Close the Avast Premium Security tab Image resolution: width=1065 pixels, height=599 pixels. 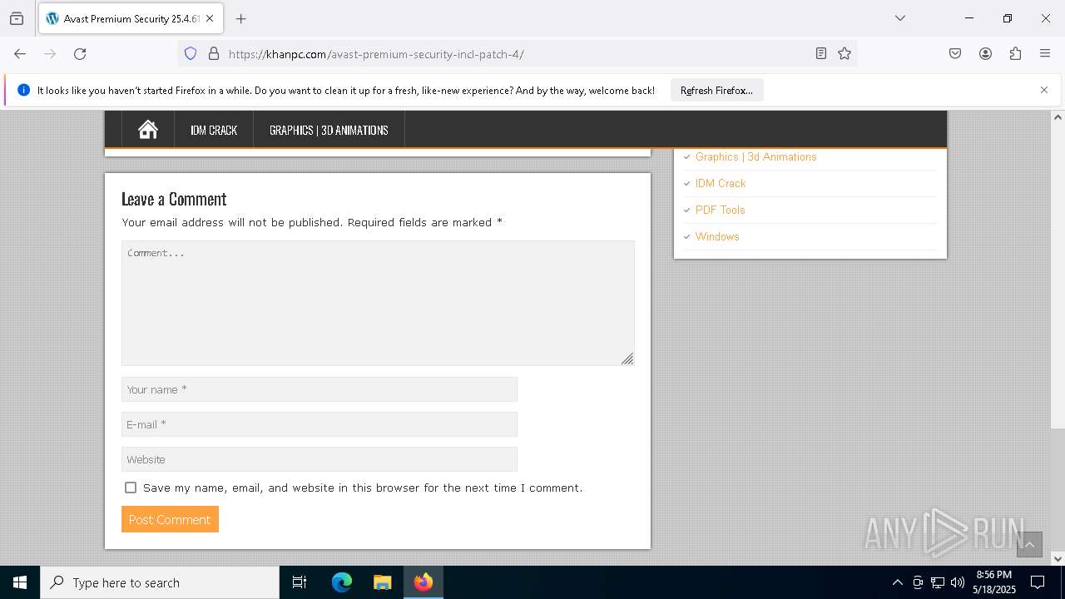click(210, 18)
